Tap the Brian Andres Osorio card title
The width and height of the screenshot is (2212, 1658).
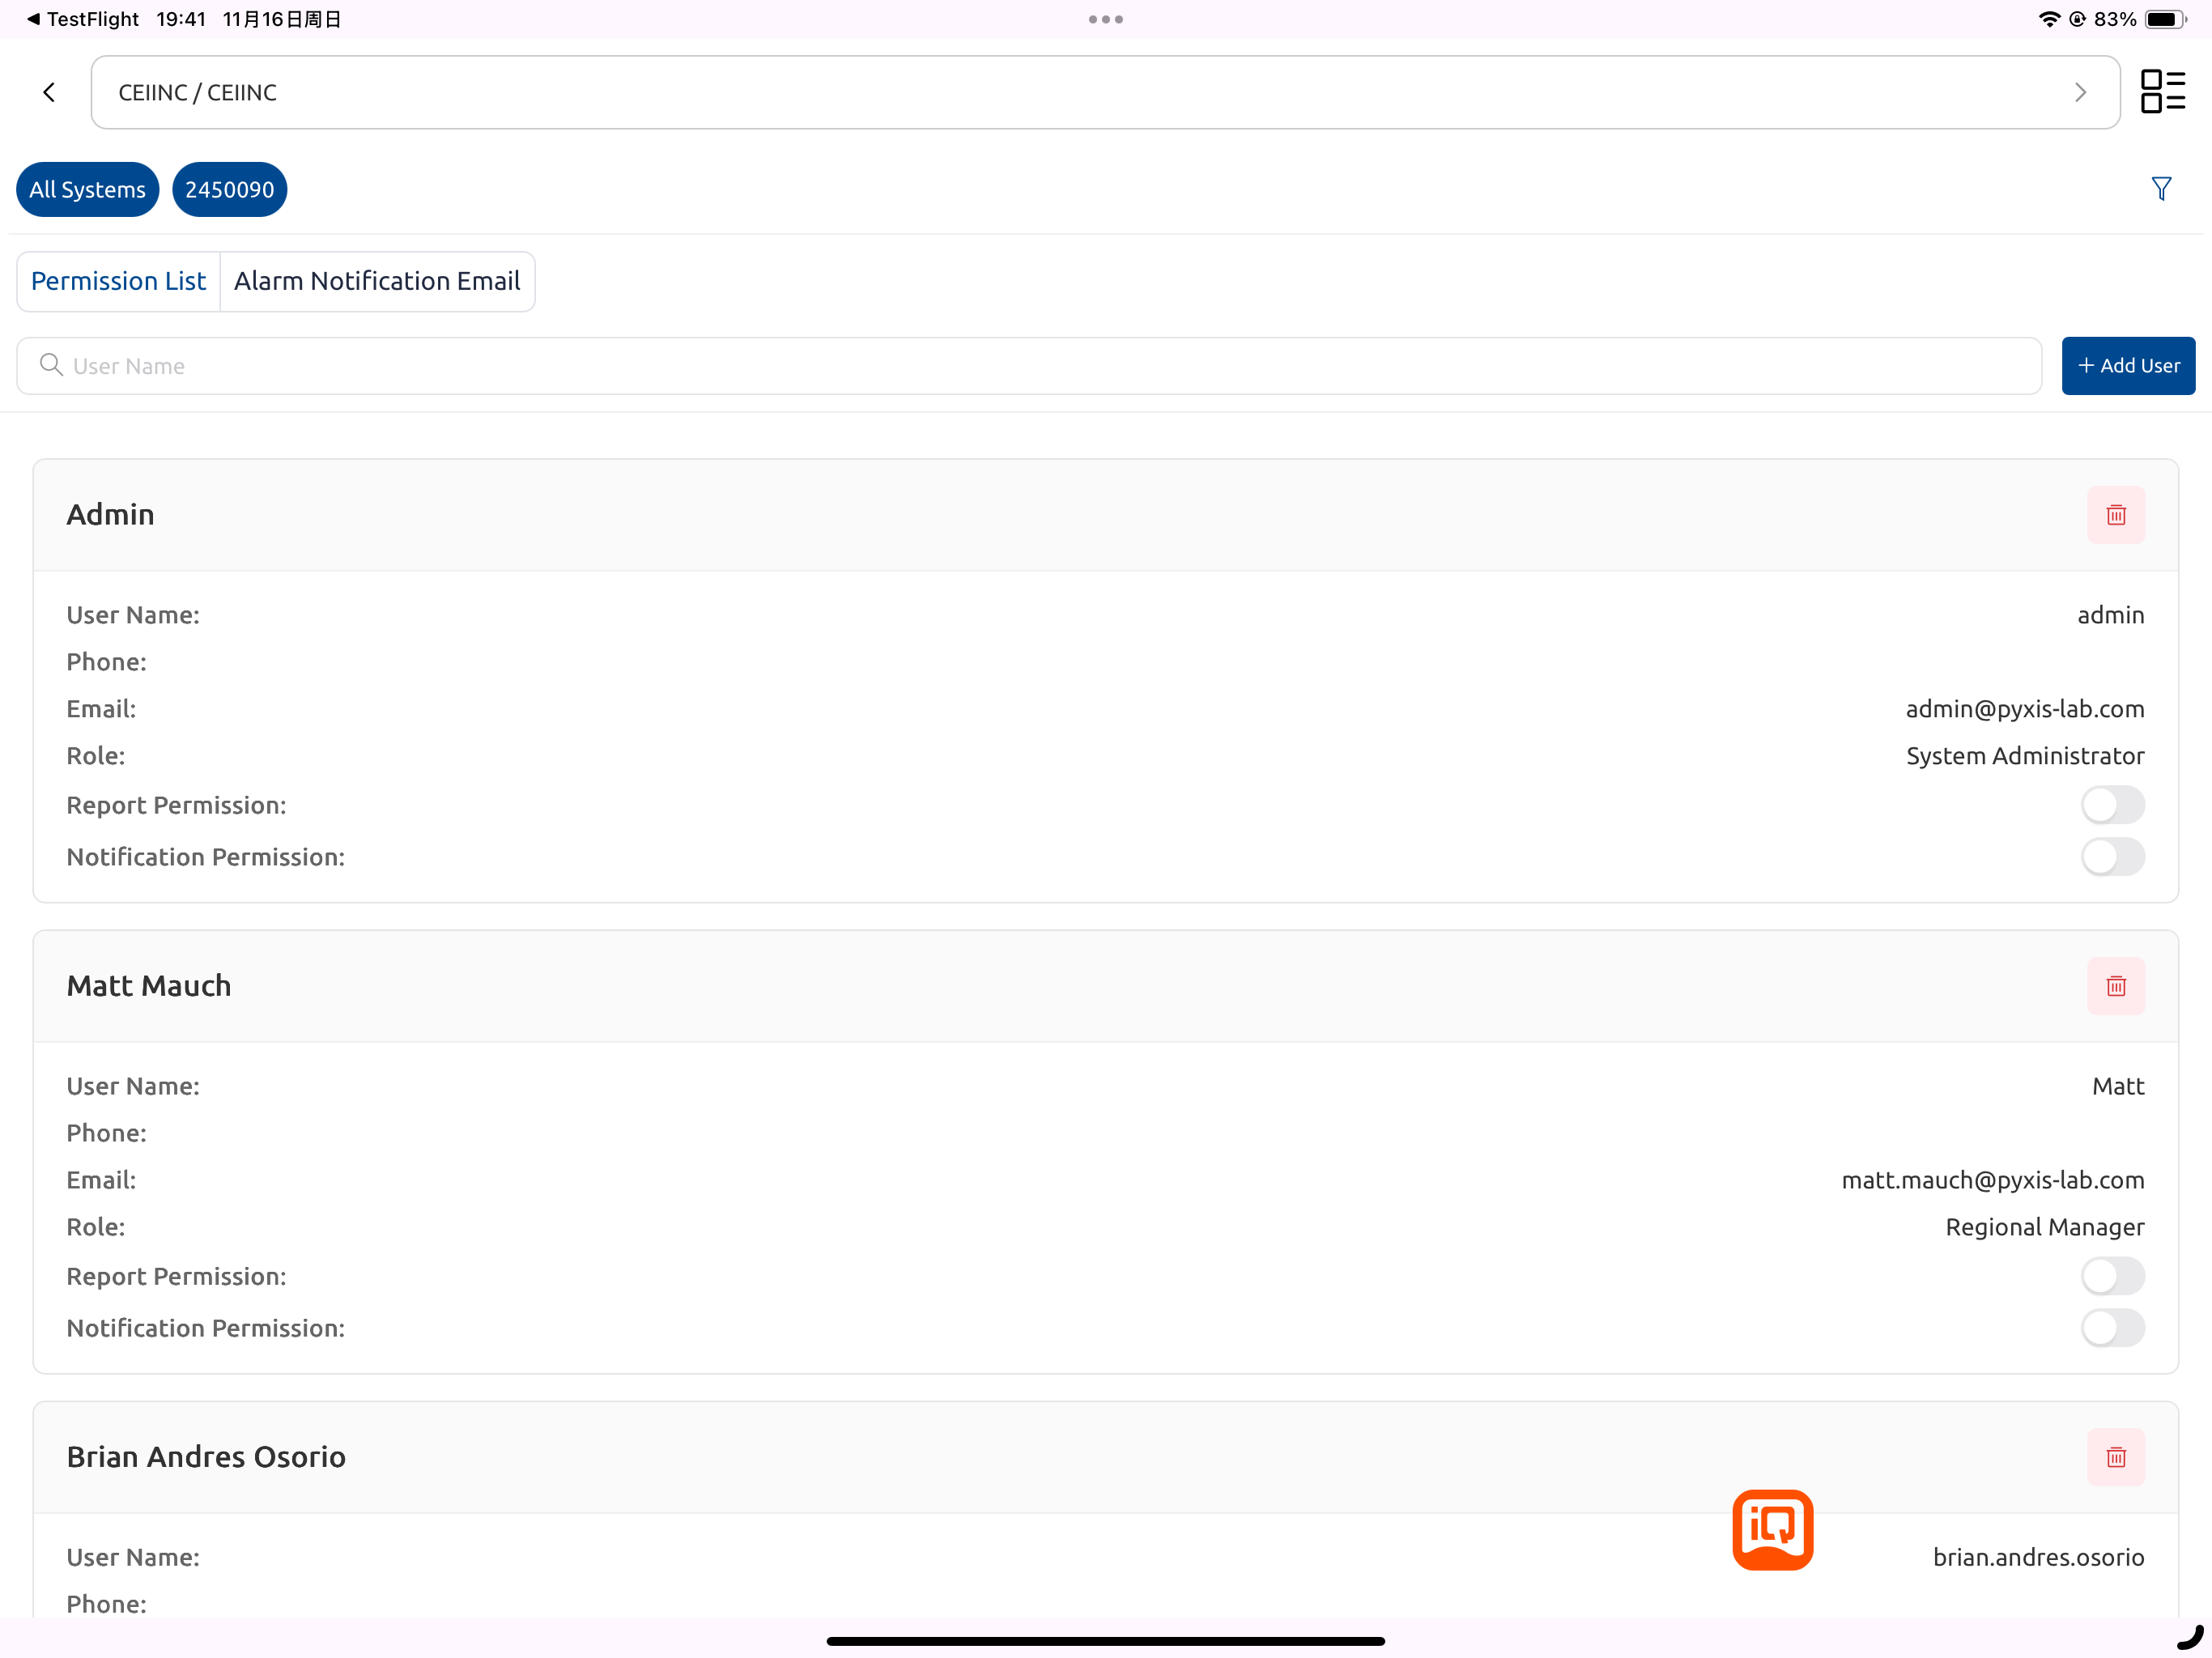(206, 1456)
